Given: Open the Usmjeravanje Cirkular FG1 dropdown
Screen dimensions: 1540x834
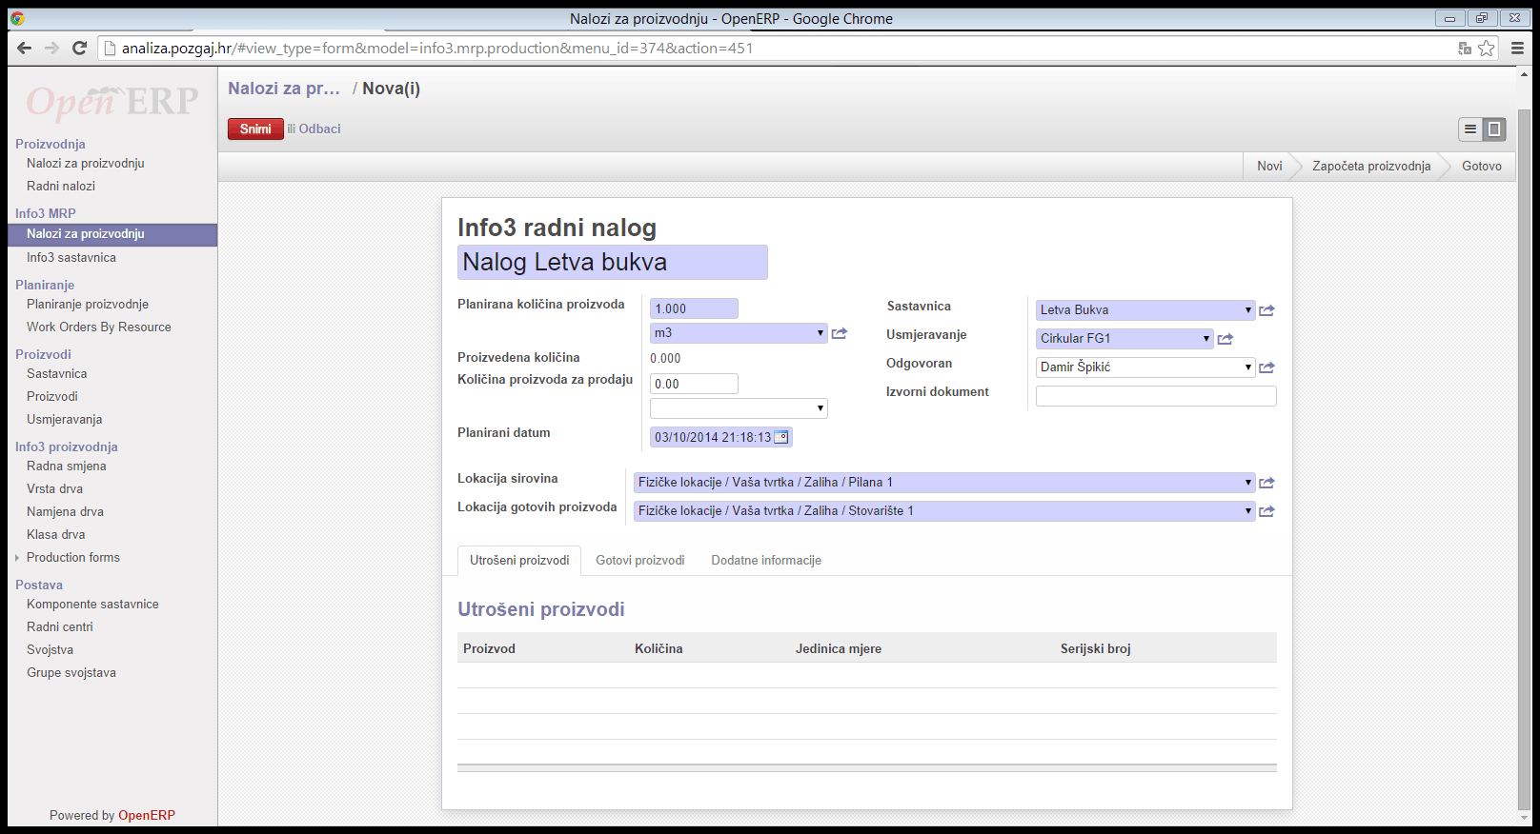Looking at the screenshot, I should coord(1206,339).
